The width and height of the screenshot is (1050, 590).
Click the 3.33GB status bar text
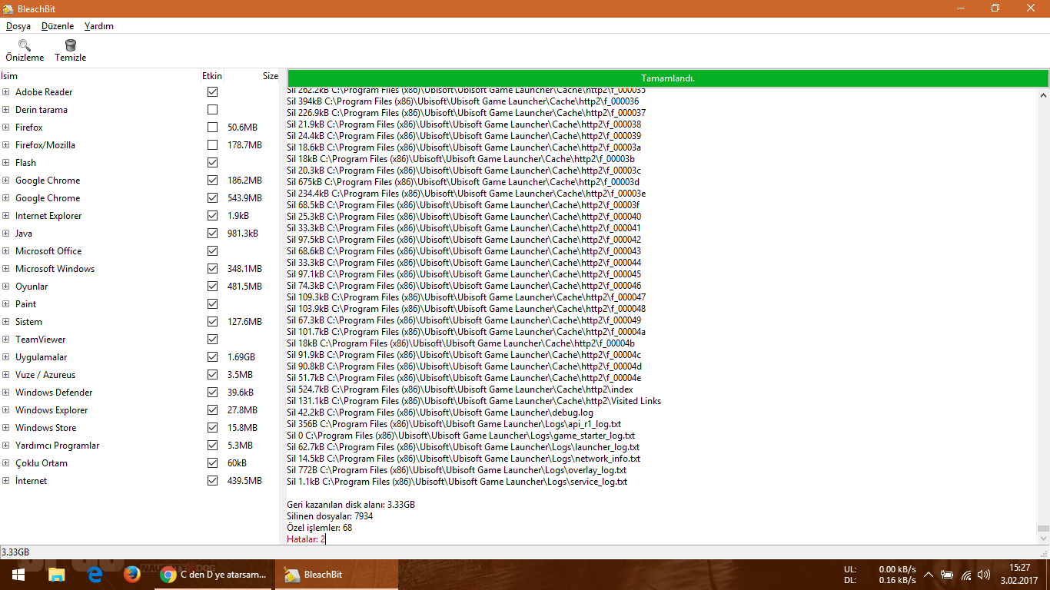point(15,552)
